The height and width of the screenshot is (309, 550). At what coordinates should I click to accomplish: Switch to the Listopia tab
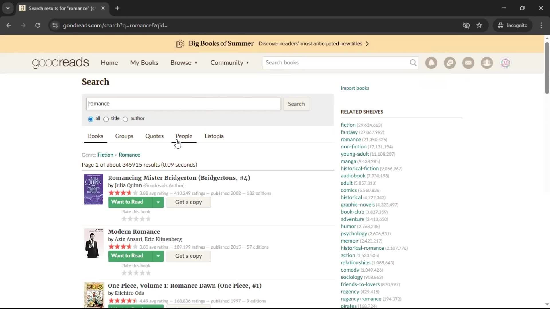pyautogui.click(x=214, y=136)
